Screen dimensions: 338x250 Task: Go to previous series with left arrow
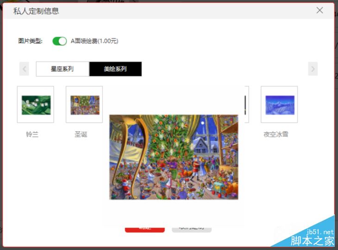[24, 69]
